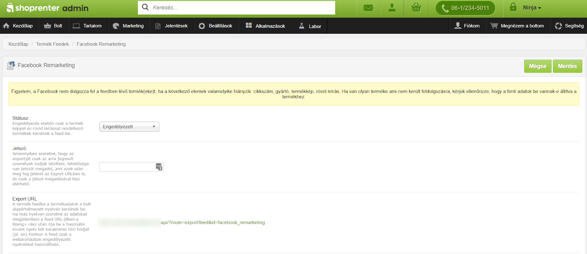Click the Fiókom person icon

[458, 25]
